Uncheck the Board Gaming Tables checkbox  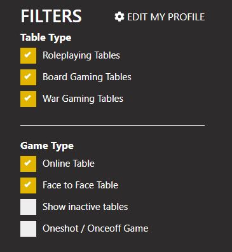pos(28,77)
